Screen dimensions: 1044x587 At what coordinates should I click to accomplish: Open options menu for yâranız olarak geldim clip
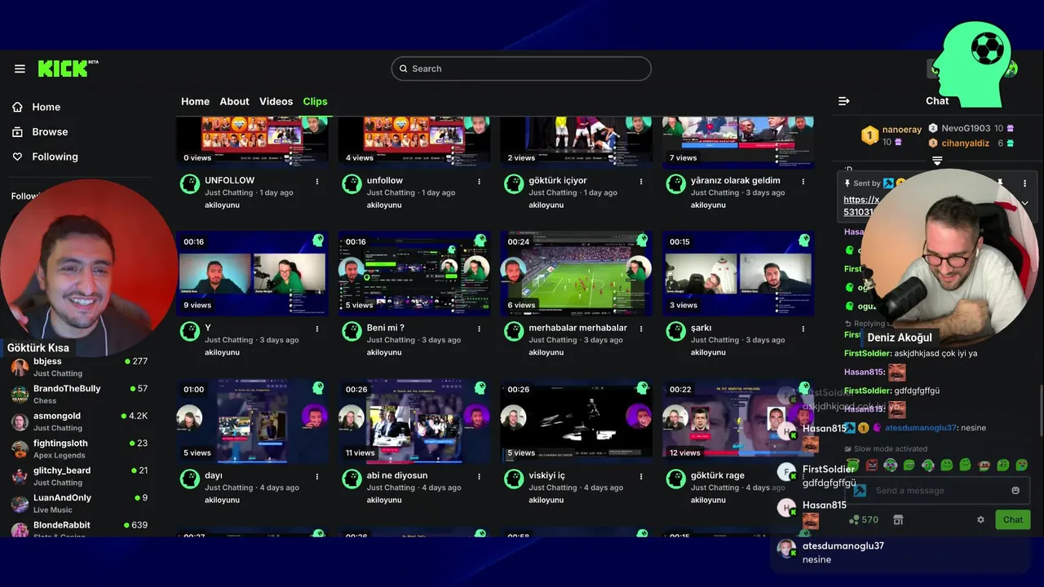tap(803, 181)
